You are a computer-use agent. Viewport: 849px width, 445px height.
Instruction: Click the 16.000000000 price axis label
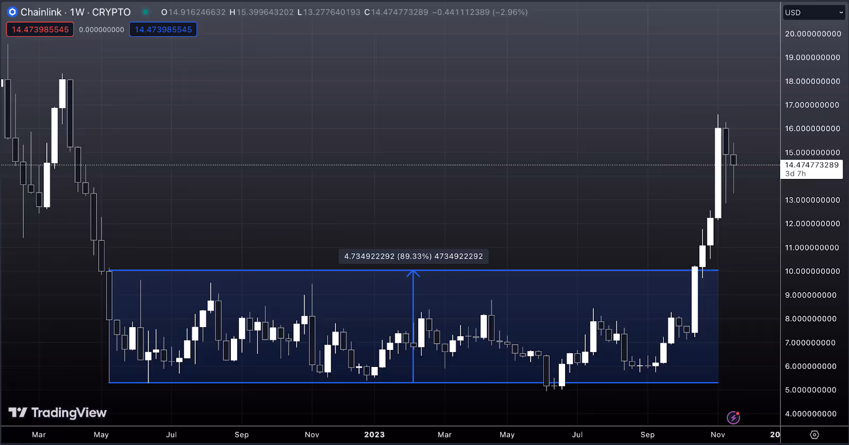coord(812,129)
